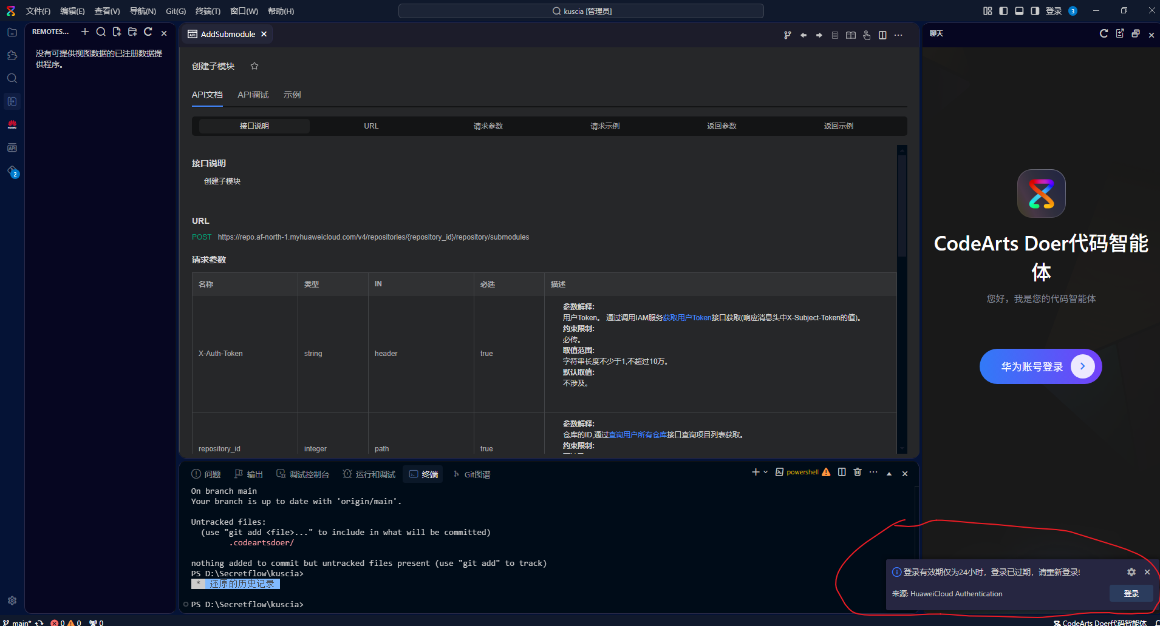Click the API documentation vertical scrollbar
Screen dimensions: 1160x626
[902, 206]
